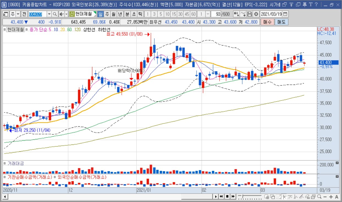The width and height of the screenshot is (342, 202).
Task: Click the 상한선 upper band legend
Action: click(x=89, y=30)
